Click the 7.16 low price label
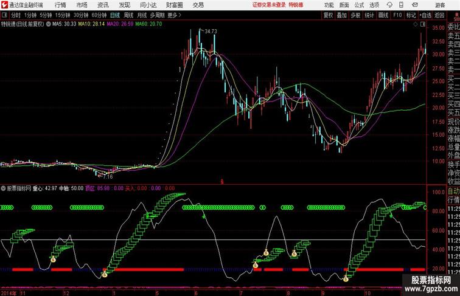Image resolution: width=460 pixels, height=296 pixels. [x=108, y=177]
